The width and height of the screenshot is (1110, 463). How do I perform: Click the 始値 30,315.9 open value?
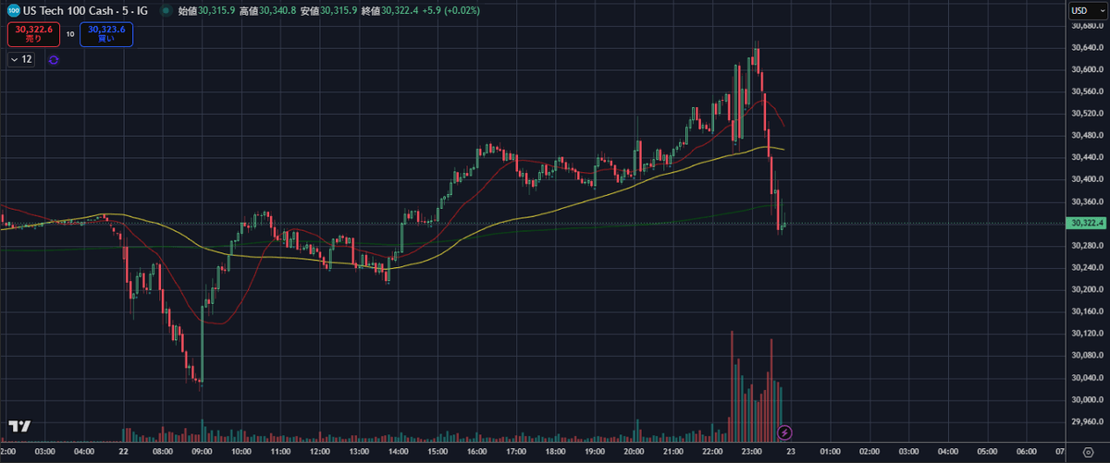206,10
